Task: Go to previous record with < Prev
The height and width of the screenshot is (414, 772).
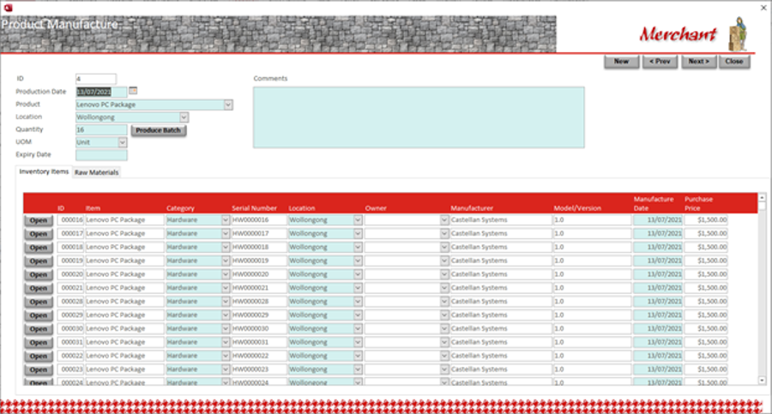Action: (660, 62)
